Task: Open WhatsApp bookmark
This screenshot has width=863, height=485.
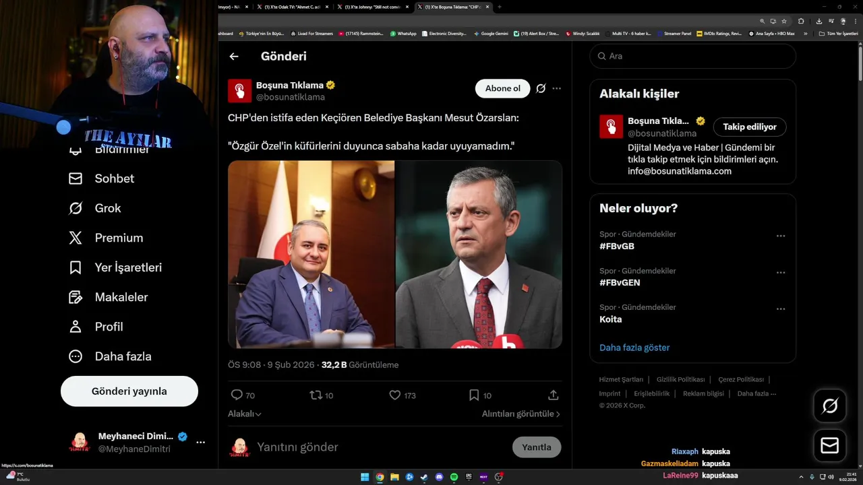Action: click(x=403, y=33)
